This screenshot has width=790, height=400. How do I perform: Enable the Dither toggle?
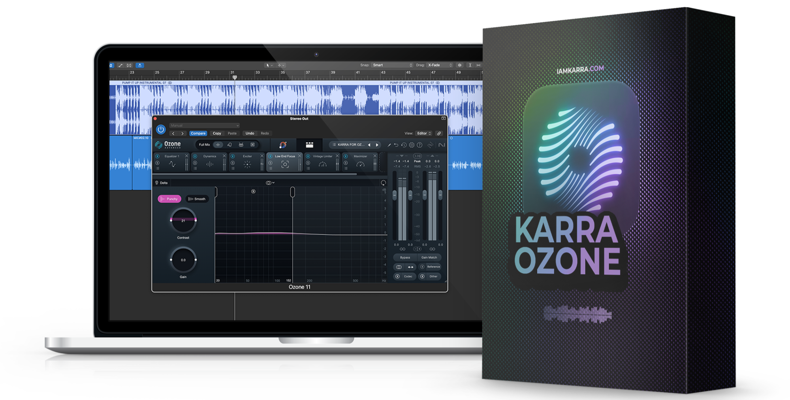point(422,276)
